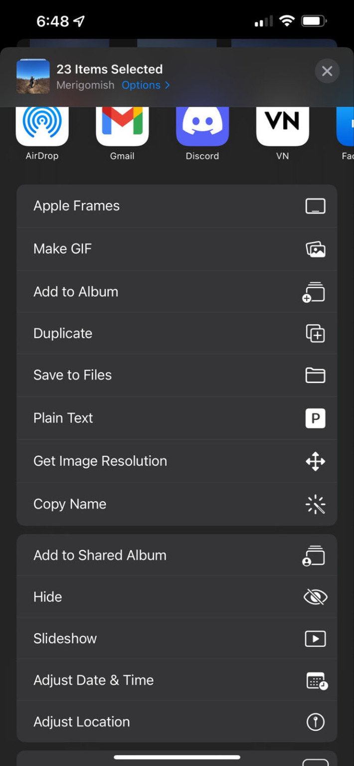Tap the Slideshow play icon

pos(315,638)
